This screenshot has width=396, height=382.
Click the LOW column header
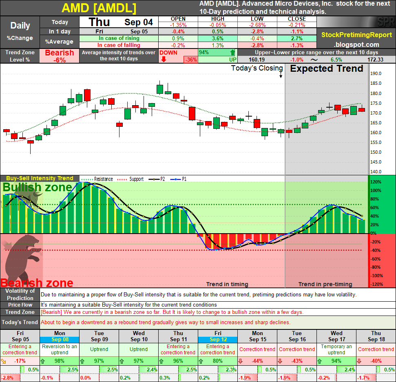coord(257,19)
